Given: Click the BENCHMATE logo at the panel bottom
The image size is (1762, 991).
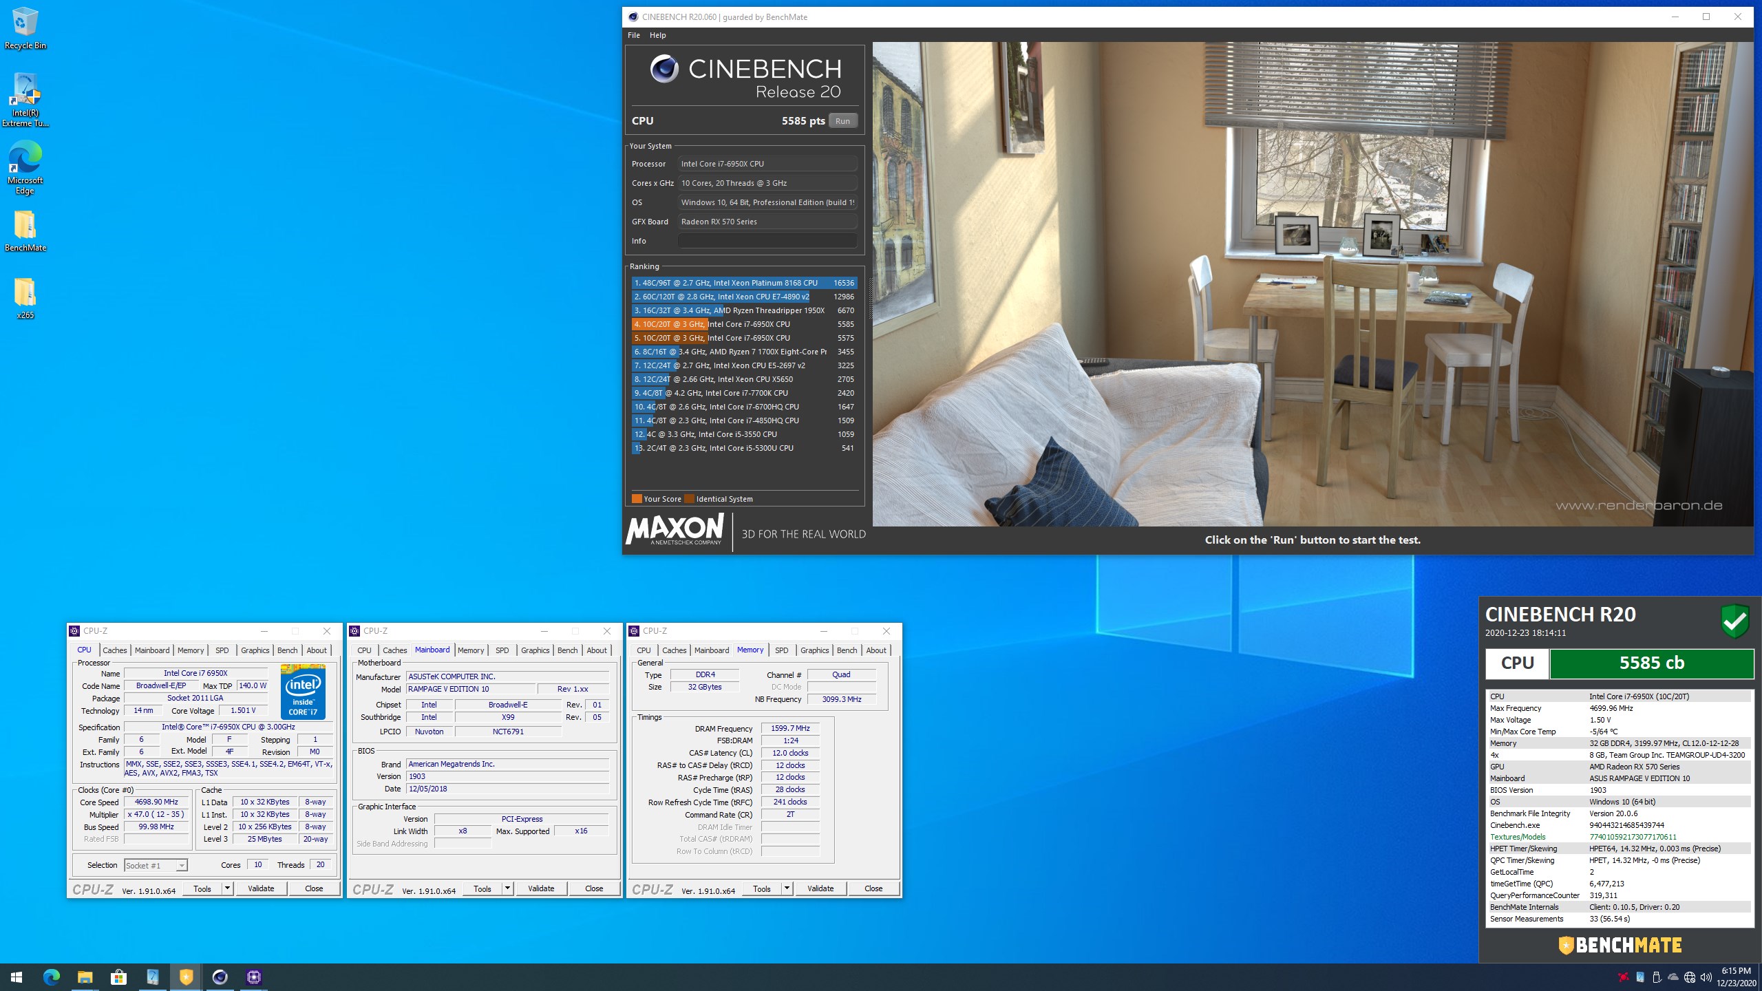Looking at the screenshot, I should [1620, 945].
